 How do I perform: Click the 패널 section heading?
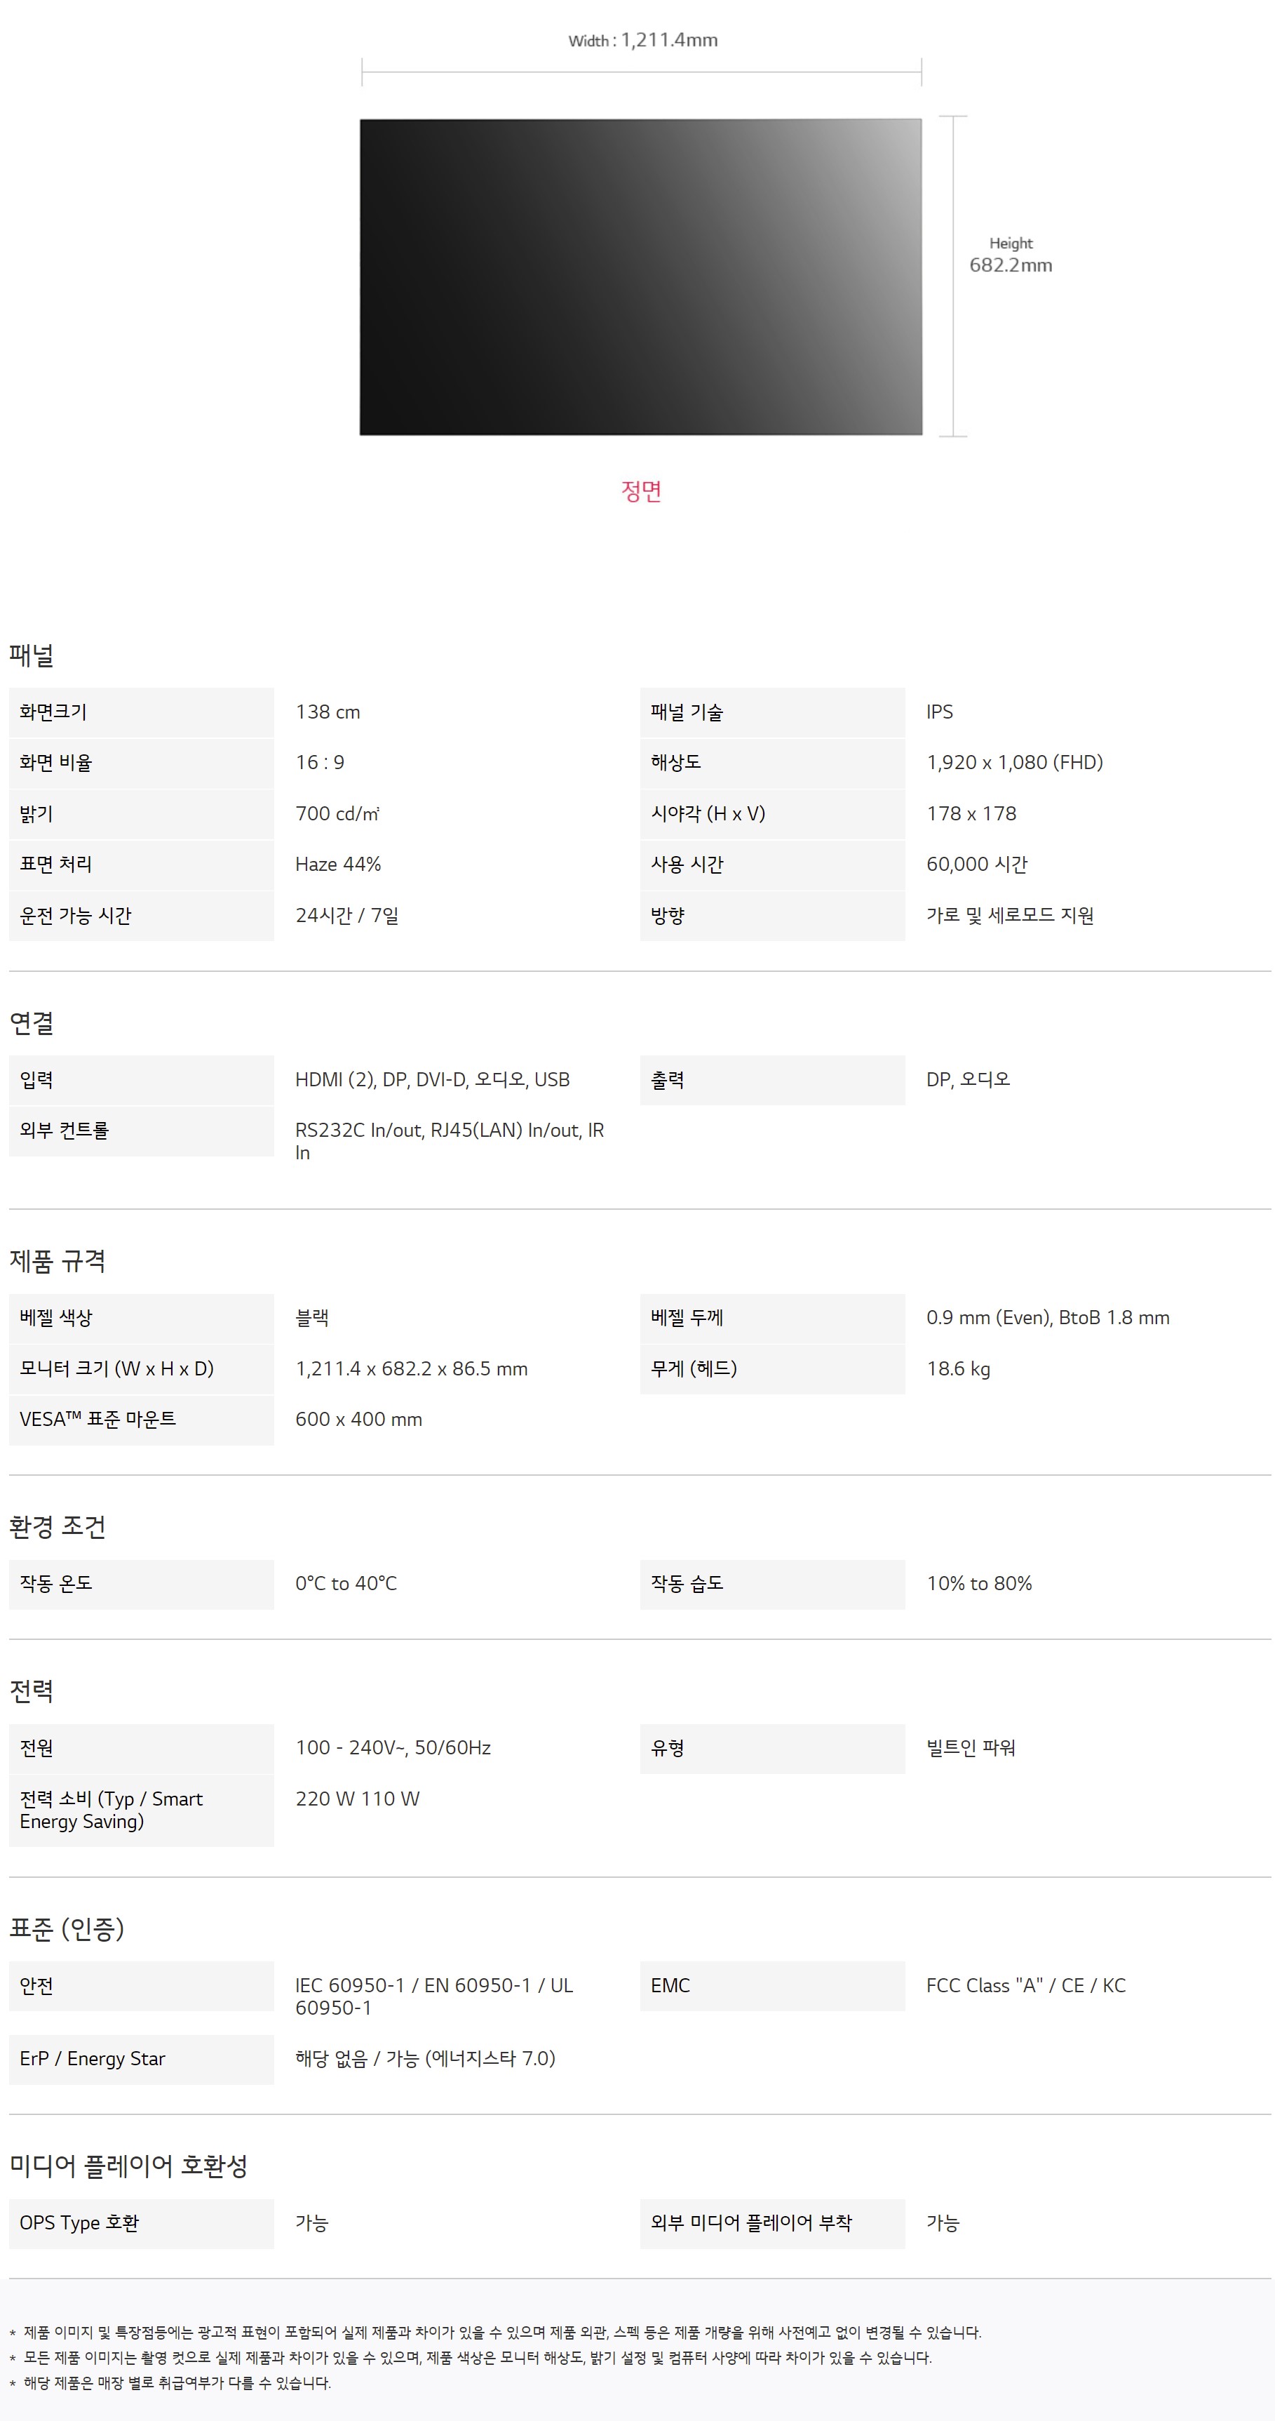[32, 655]
